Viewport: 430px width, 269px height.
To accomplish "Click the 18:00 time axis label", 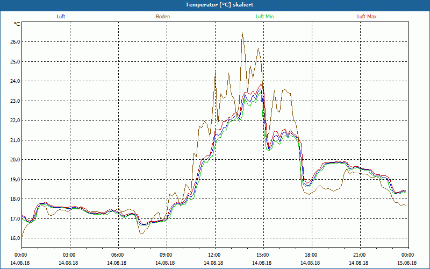I will point(312,255).
